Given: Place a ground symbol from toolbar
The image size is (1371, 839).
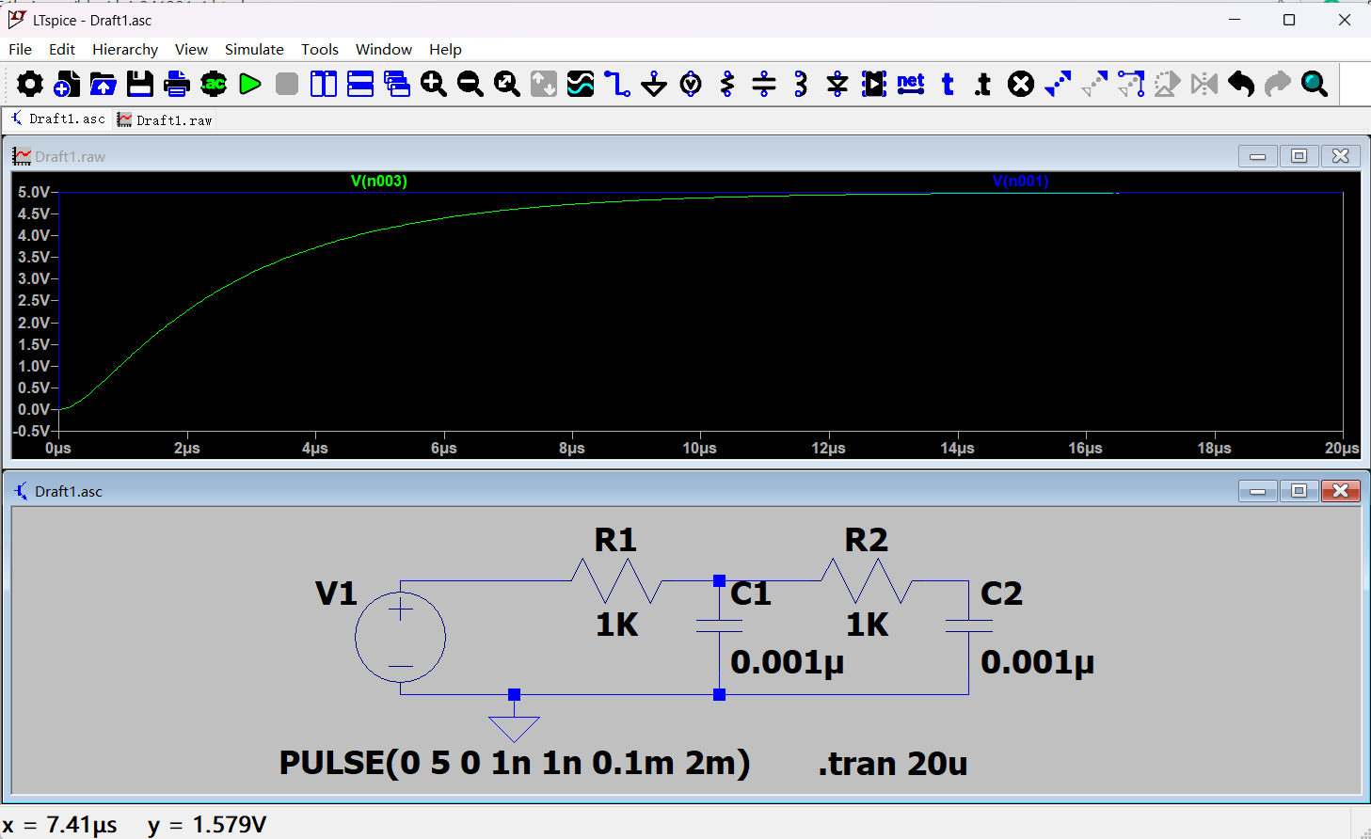Looking at the screenshot, I should [x=654, y=85].
